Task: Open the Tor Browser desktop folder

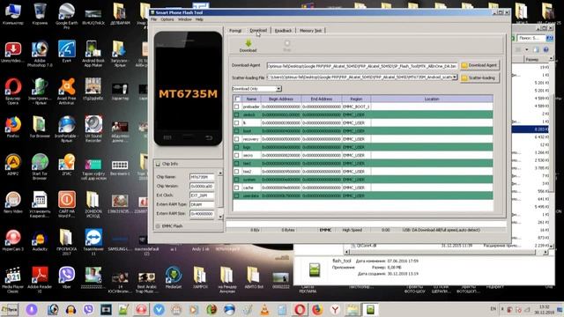Action: click(x=40, y=127)
